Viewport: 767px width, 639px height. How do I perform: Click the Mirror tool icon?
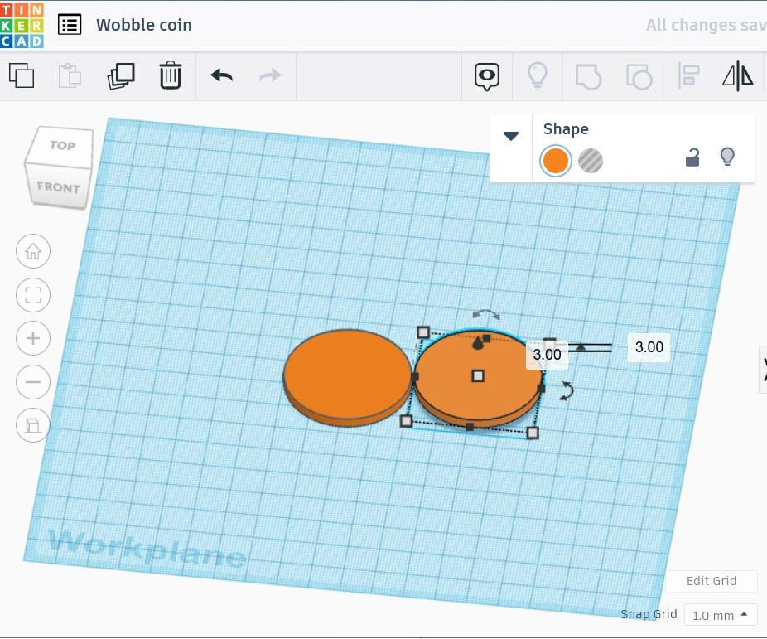coord(738,76)
